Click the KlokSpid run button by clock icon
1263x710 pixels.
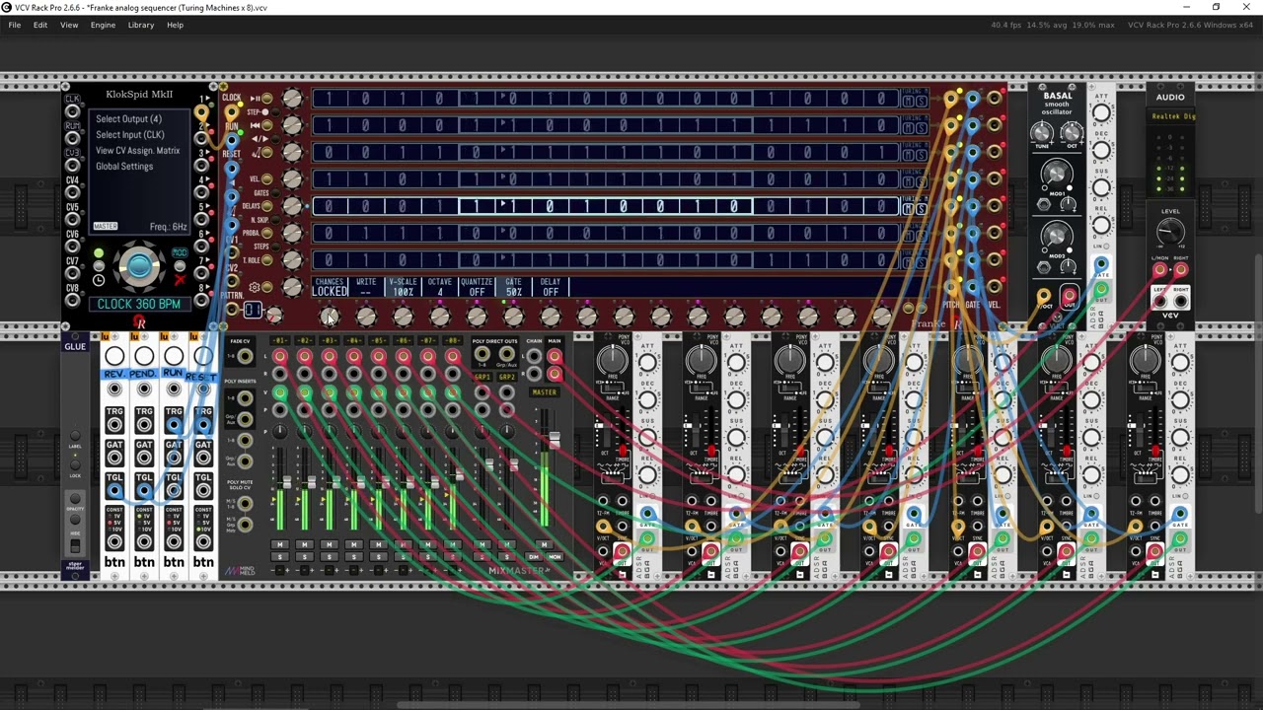[x=99, y=265]
